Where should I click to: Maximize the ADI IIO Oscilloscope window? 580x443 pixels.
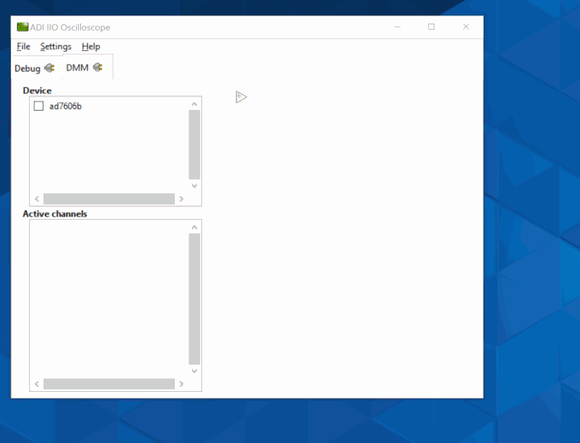(432, 27)
